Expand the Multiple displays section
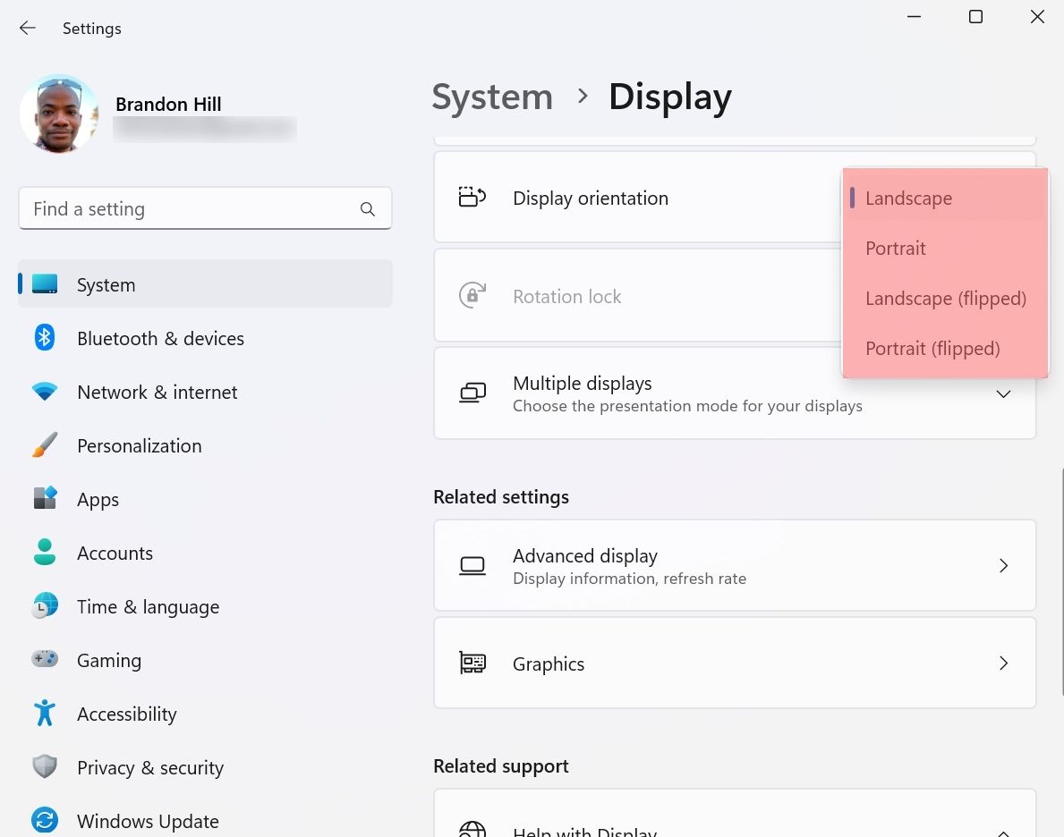Viewport: 1064px width, 837px height. click(x=1003, y=393)
